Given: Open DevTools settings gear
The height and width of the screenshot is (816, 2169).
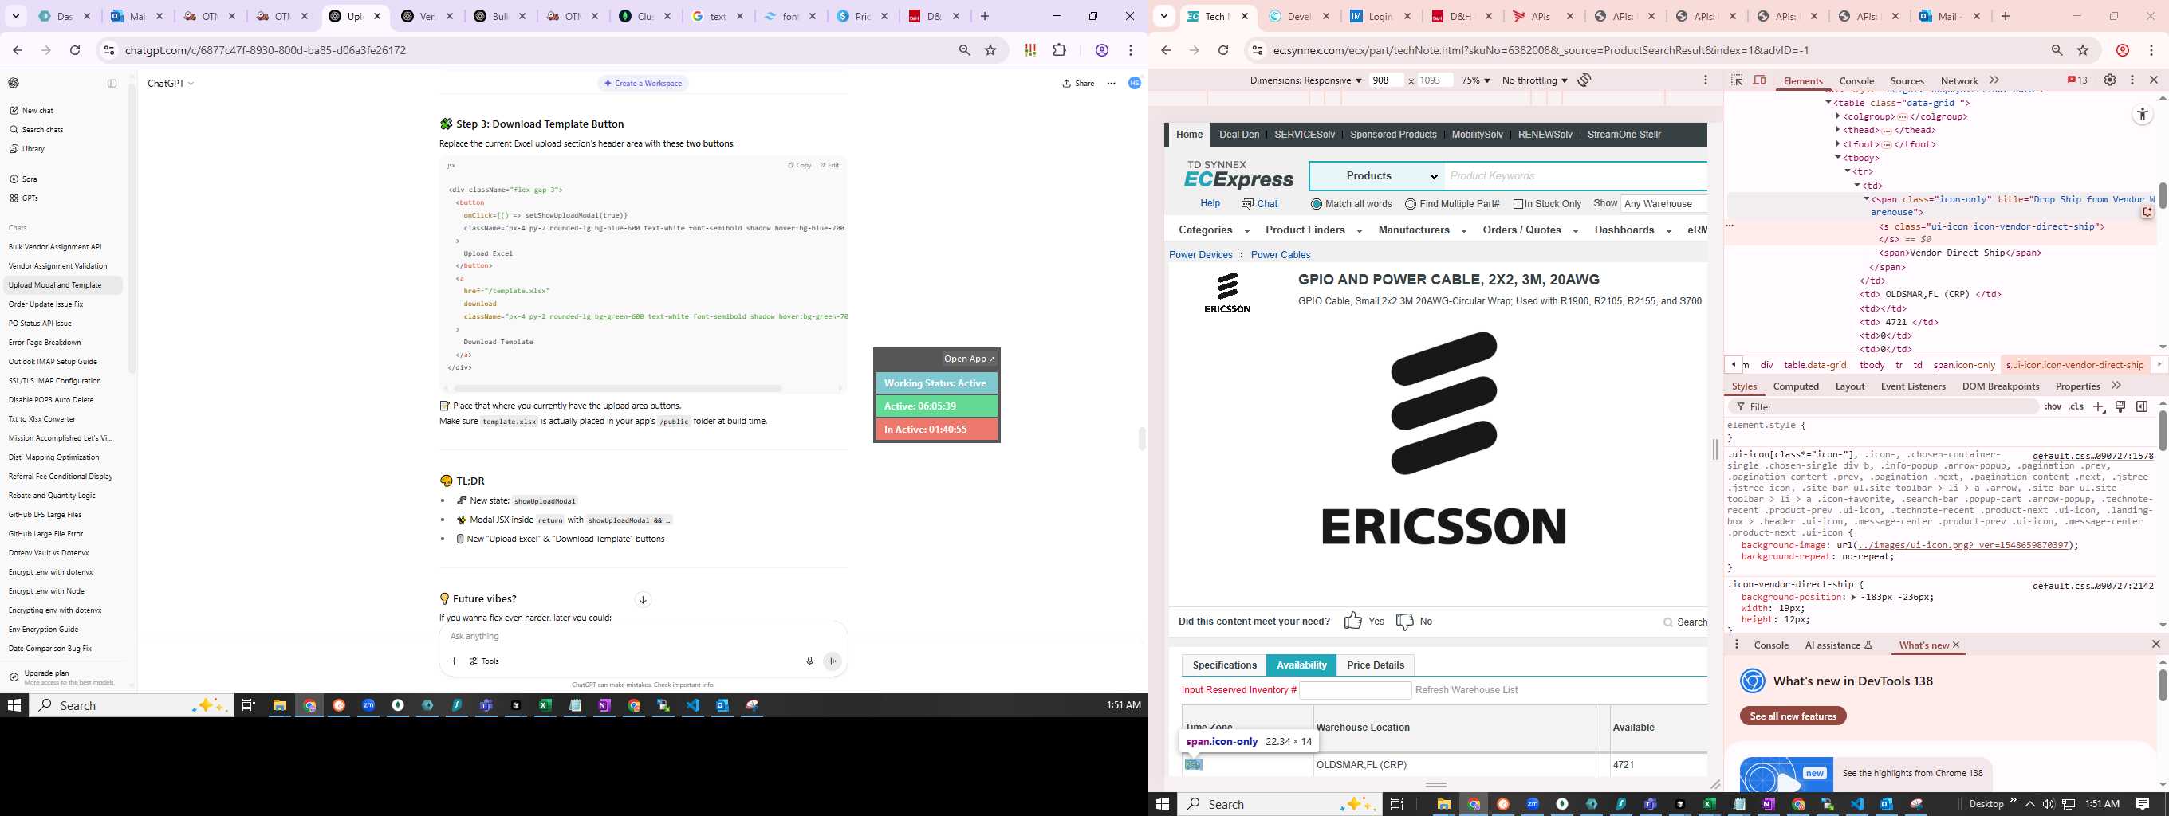Looking at the screenshot, I should click(2109, 80).
